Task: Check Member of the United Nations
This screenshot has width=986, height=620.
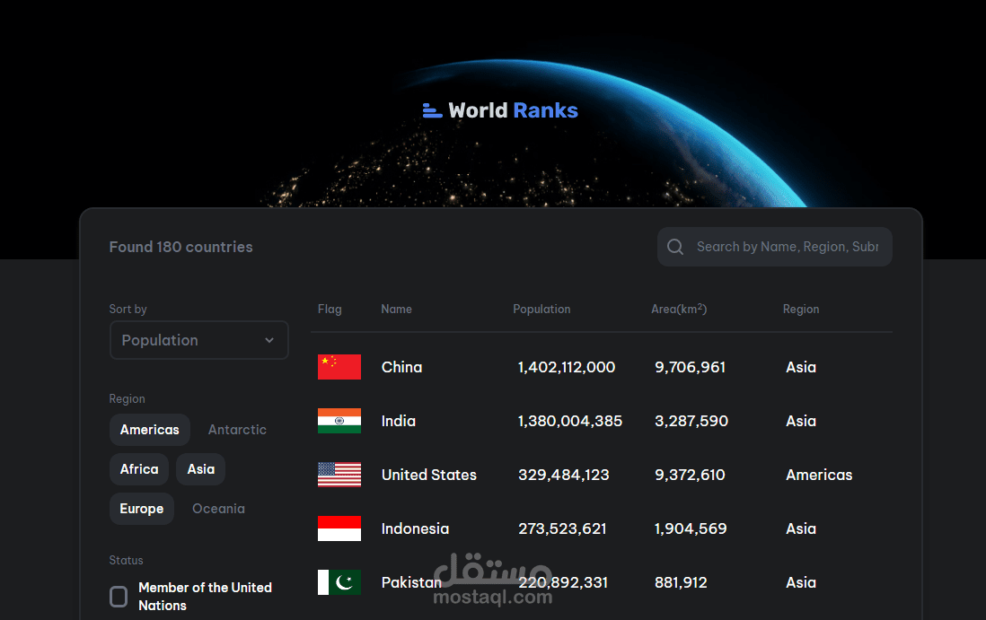Action: pos(118,596)
